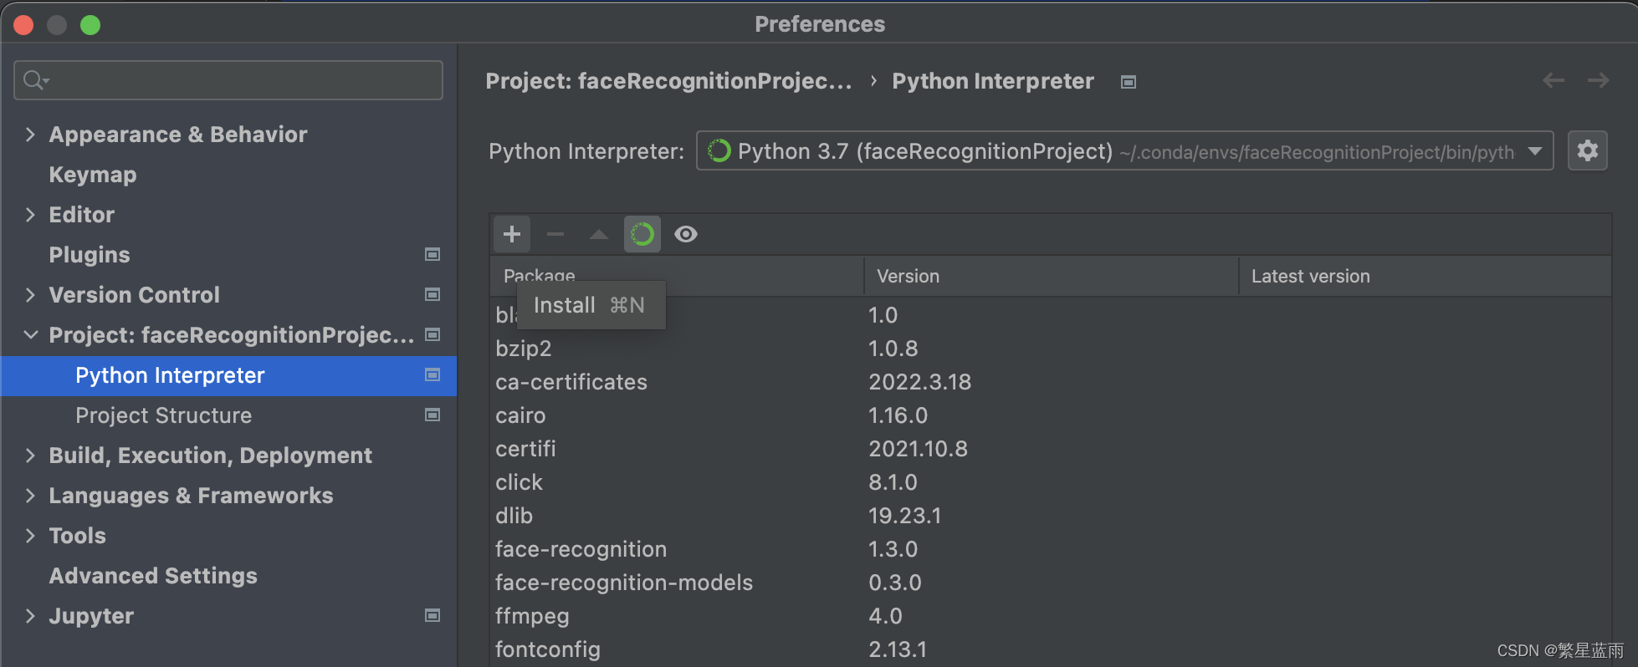Select Project Structure in the sidebar
This screenshot has width=1638, height=667.
tap(163, 415)
